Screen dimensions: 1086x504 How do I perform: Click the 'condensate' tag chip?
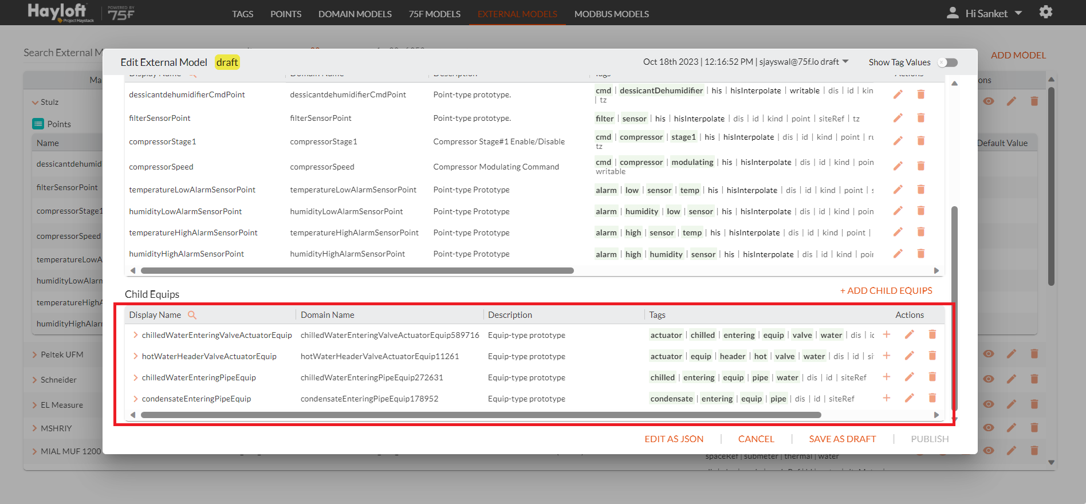point(671,399)
